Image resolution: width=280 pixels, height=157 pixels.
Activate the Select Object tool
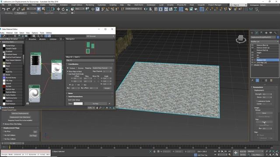pyautogui.click(x=39, y=9)
